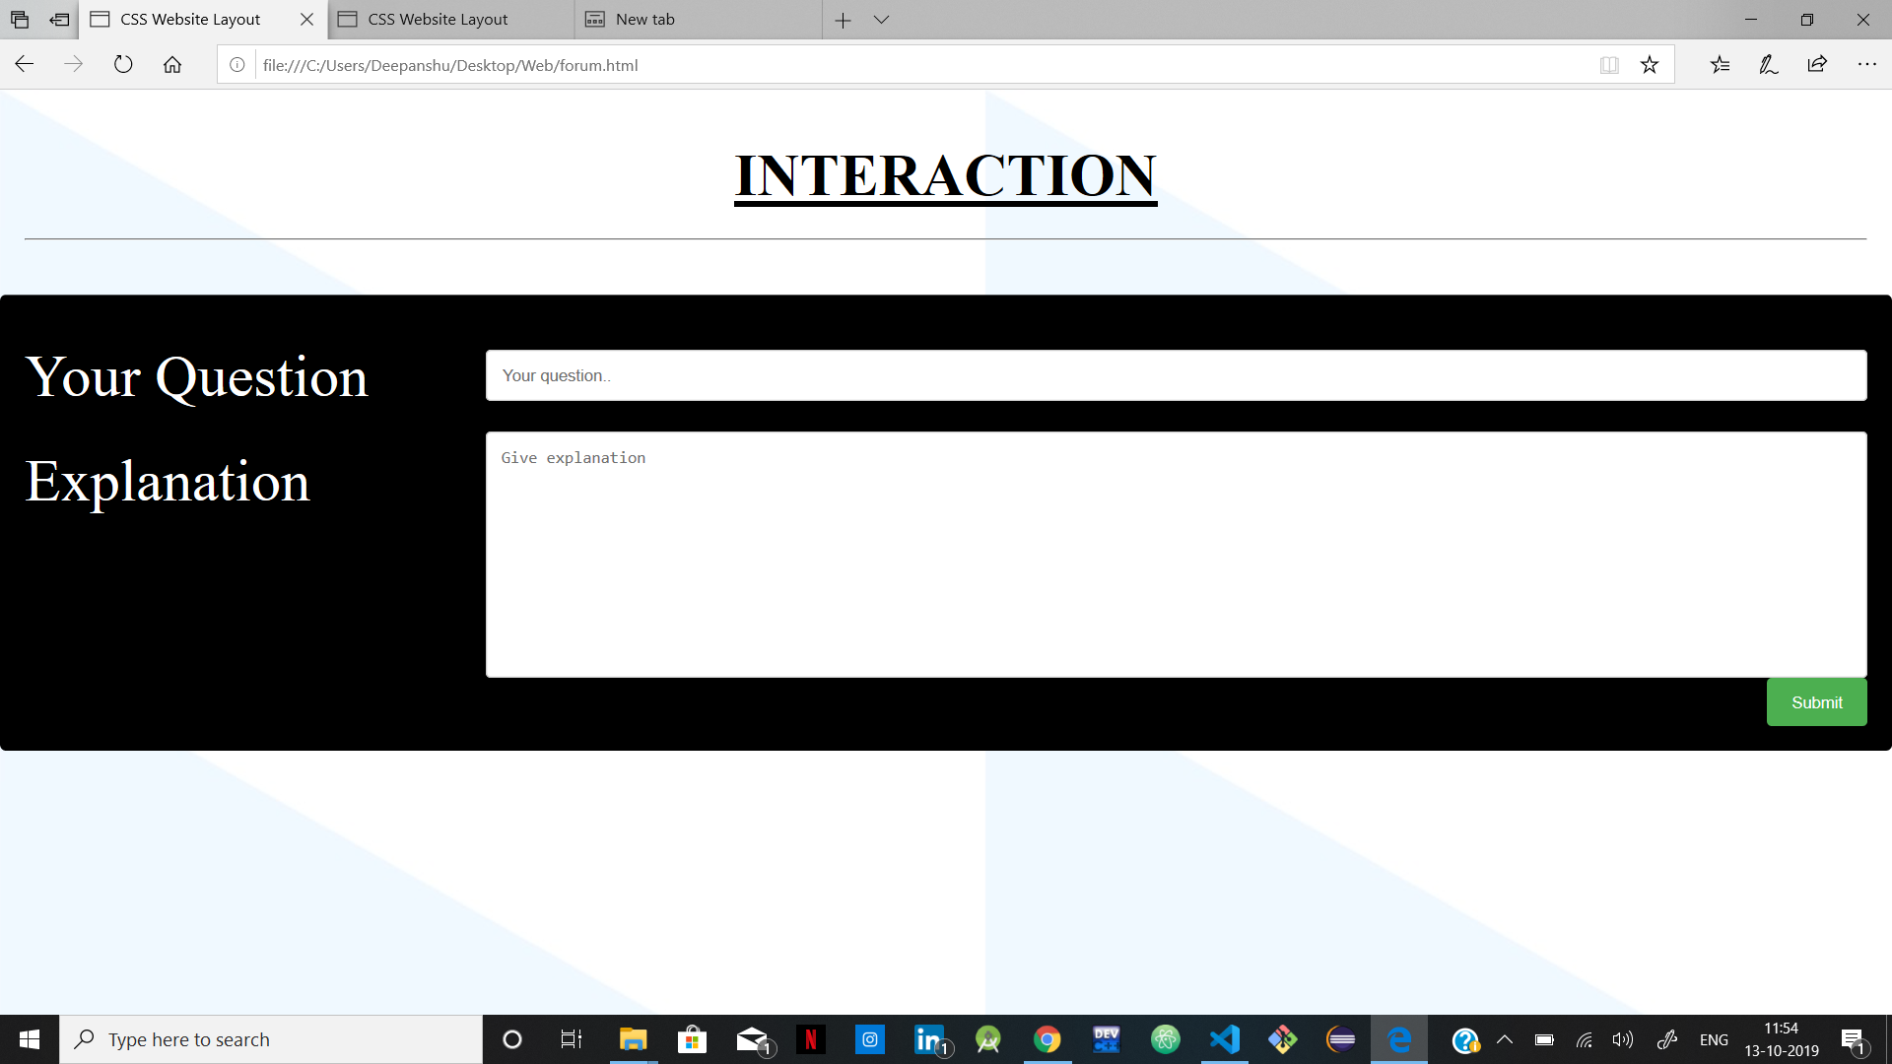Expand the tab previews chevron
This screenshot has width=1892, height=1064.
(881, 20)
